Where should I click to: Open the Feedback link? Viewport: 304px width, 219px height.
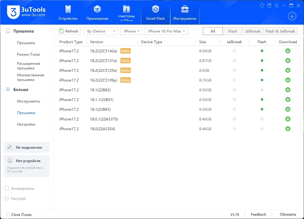point(258,214)
